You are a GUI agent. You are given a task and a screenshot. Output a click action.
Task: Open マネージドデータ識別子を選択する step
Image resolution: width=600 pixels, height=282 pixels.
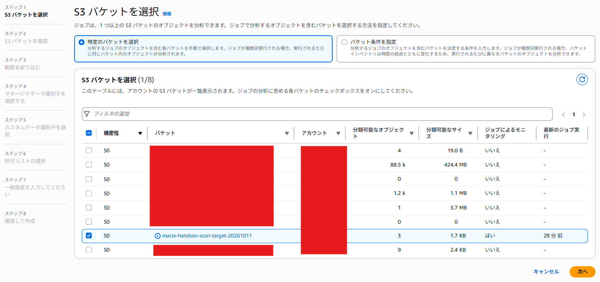(35, 97)
